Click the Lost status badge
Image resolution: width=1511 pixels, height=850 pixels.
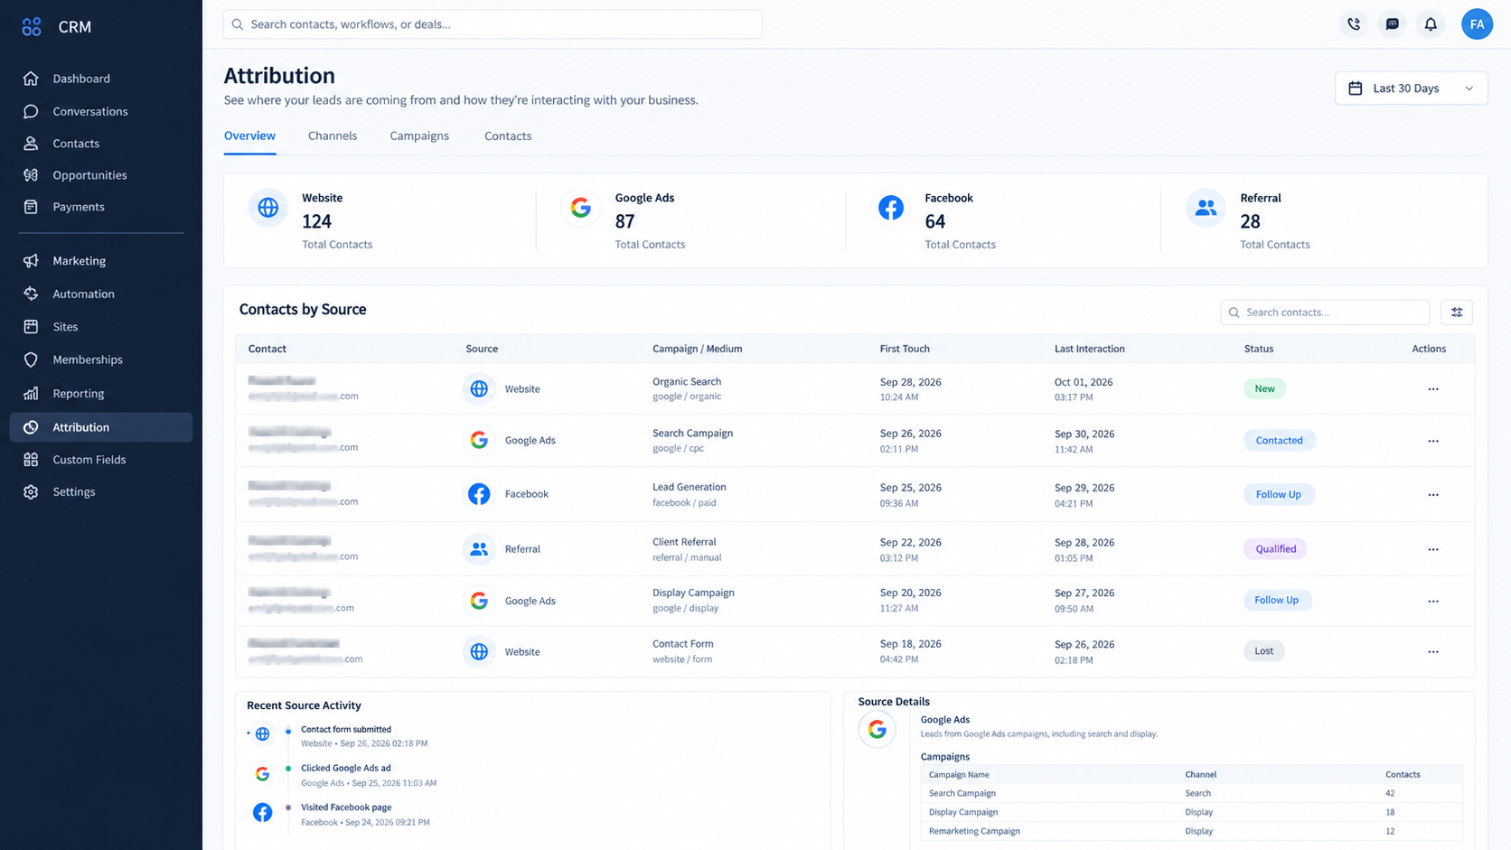tap(1263, 650)
